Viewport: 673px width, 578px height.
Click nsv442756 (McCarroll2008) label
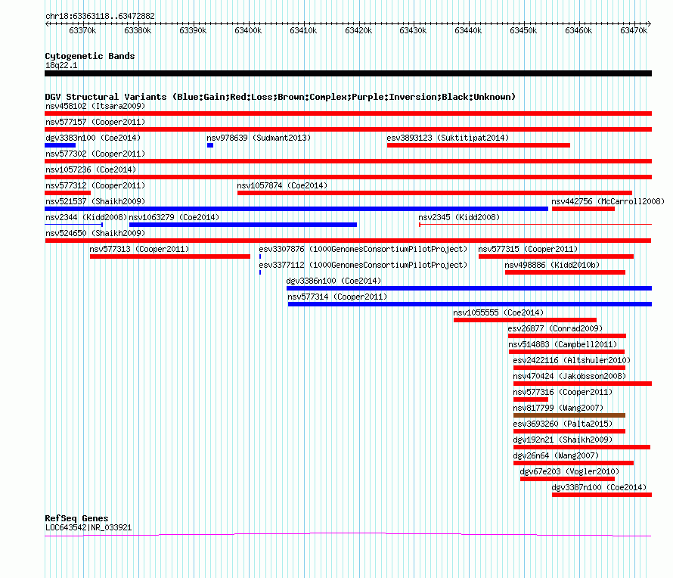pyautogui.click(x=608, y=201)
